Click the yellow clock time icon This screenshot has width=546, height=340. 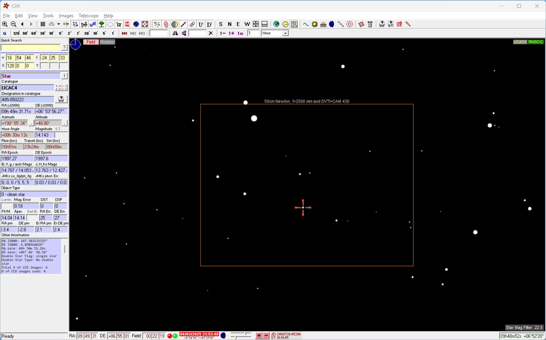click(285, 24)
